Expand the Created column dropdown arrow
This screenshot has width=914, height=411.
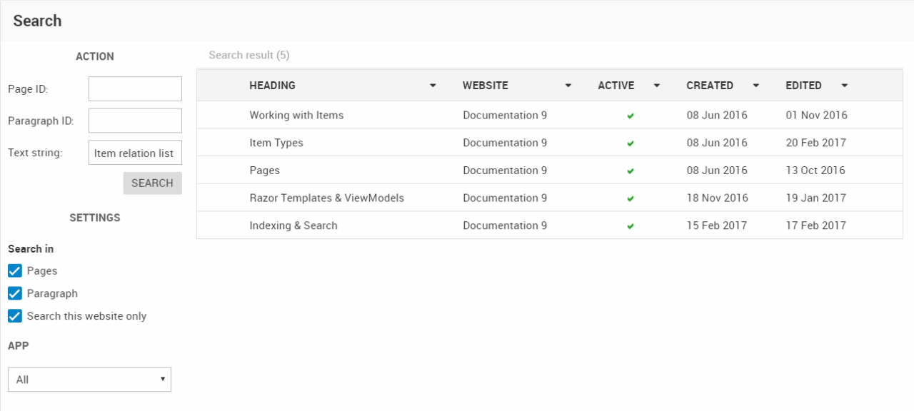coord(756,86)
